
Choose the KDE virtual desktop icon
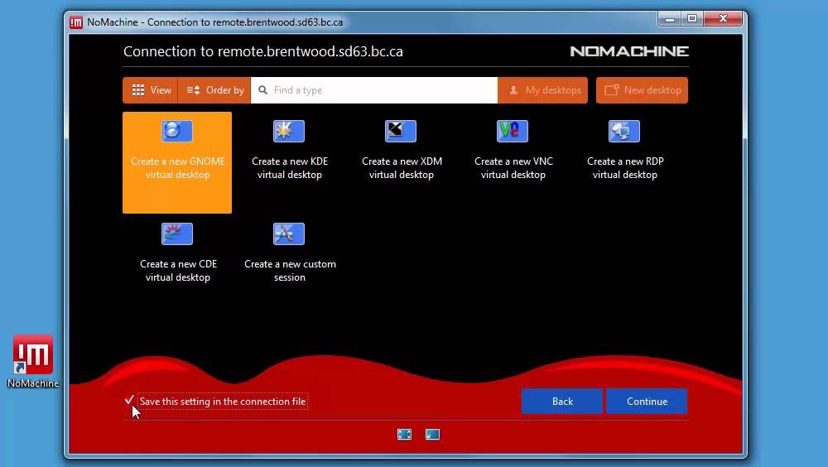click(289, 132)
